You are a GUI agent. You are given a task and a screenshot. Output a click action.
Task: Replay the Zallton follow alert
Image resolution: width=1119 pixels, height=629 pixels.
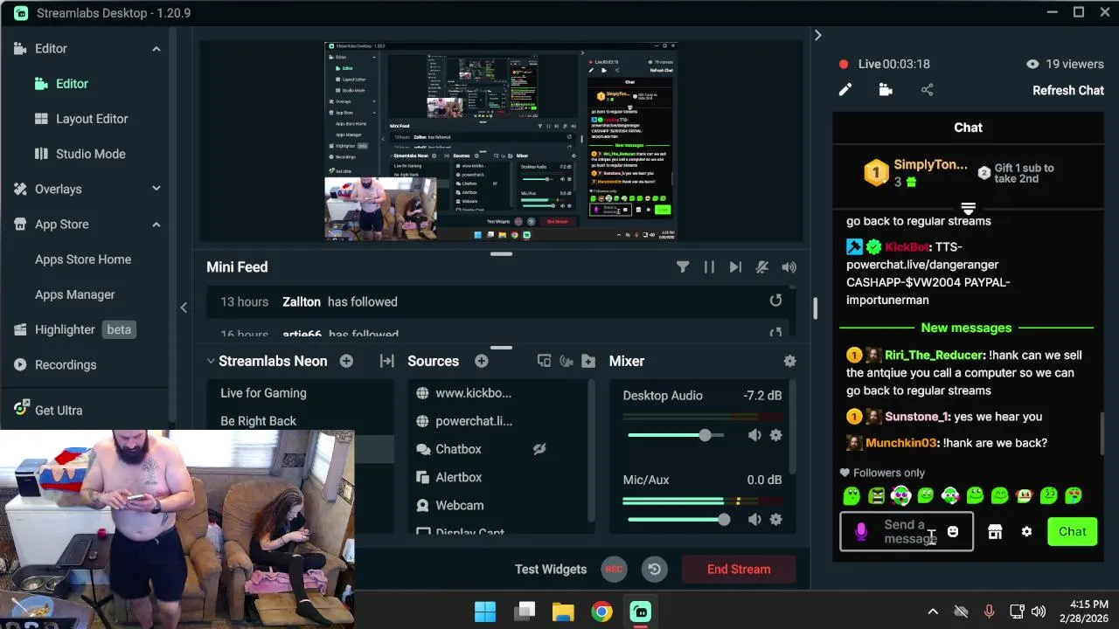pos(775,301)
